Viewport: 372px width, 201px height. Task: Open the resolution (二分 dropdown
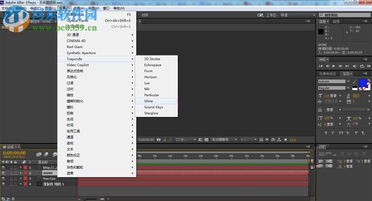pyautogui.click(x=186, y=139)
